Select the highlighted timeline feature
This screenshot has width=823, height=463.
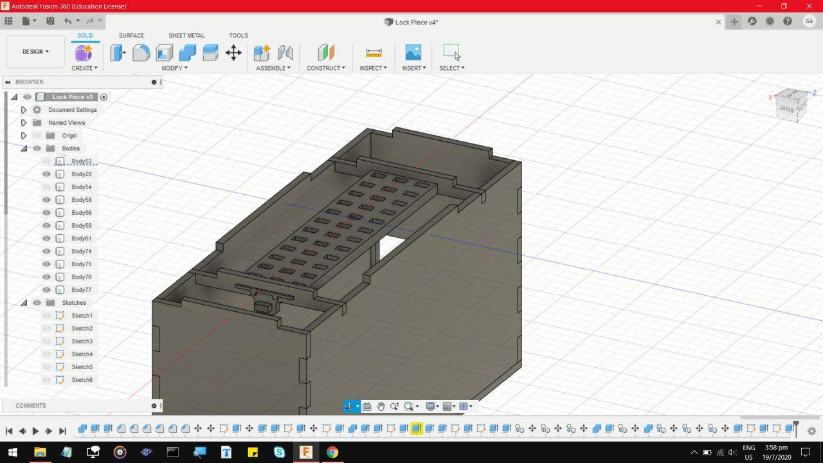417,428
